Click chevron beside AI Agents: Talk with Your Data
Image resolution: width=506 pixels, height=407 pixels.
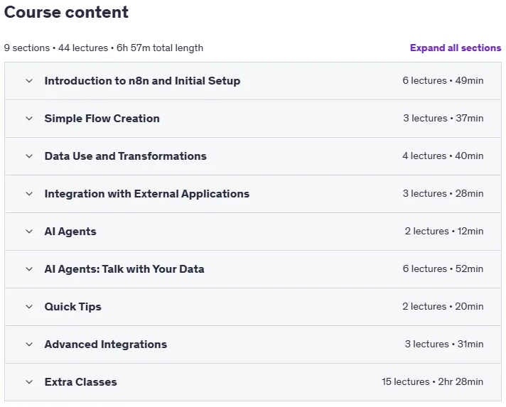click(x=29, y=269)
